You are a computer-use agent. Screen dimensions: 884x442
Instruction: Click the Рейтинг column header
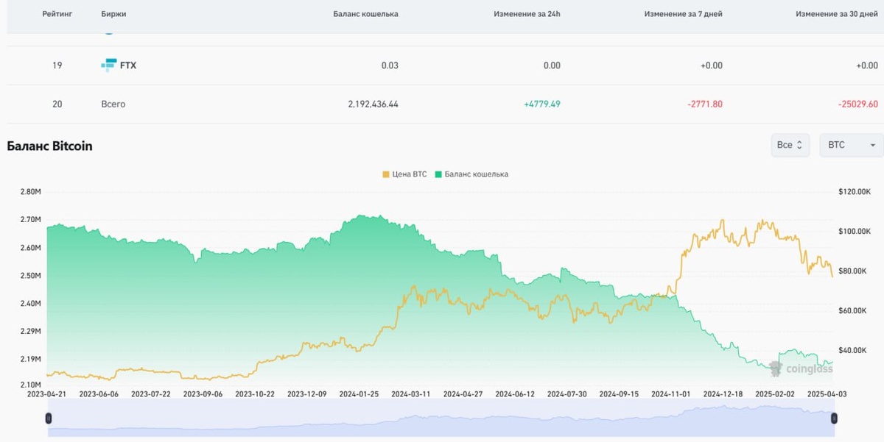pyautogui.click(x=57, y=14)
